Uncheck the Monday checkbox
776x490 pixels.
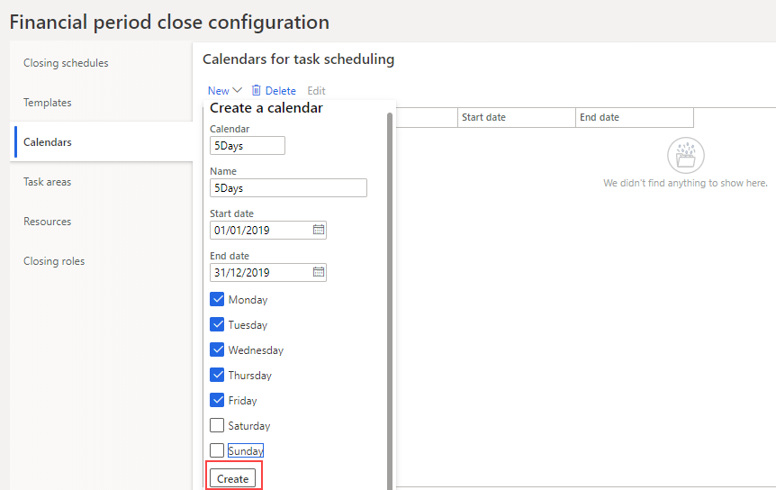[x=217, y=300]
